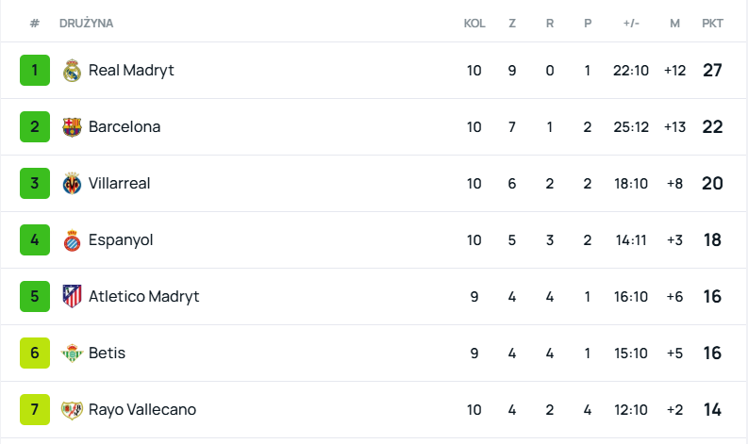
Task: Sort by the KOL column header
Action: (474, 24)
